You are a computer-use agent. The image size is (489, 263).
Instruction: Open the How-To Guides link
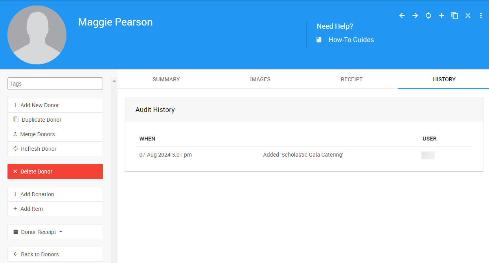click(351, 40)
